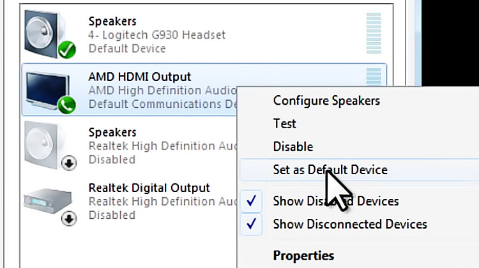Click volume level meter of Logitech Speakers
The width and height of the screenshot is (479, 268).
pos(374,33)
